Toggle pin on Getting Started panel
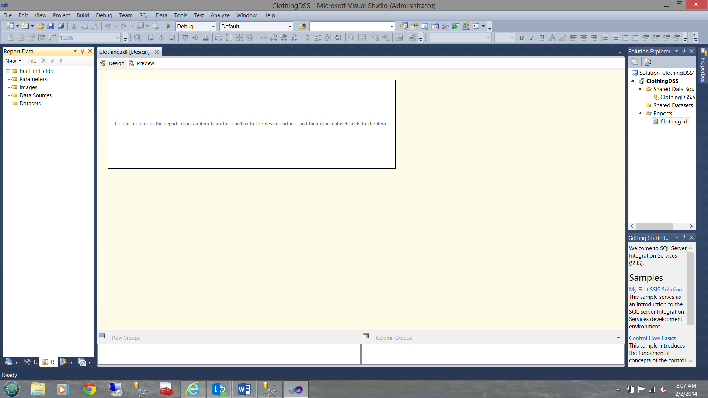Screen dimensions: 708x398 click(684, 238)
